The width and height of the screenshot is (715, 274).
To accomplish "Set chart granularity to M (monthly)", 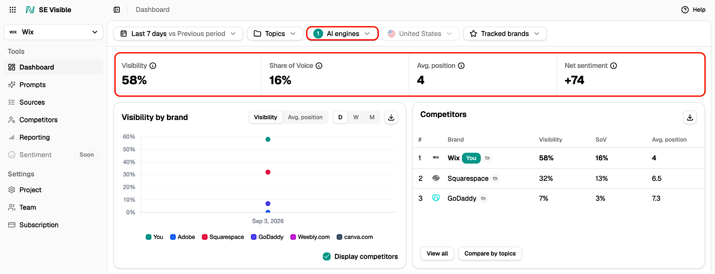I will pyautogui.click(x=372, y=117).
